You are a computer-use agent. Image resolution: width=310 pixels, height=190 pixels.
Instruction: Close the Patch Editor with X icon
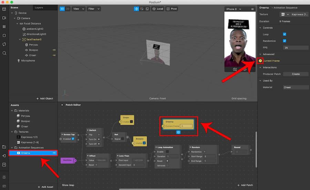[62, 105]
